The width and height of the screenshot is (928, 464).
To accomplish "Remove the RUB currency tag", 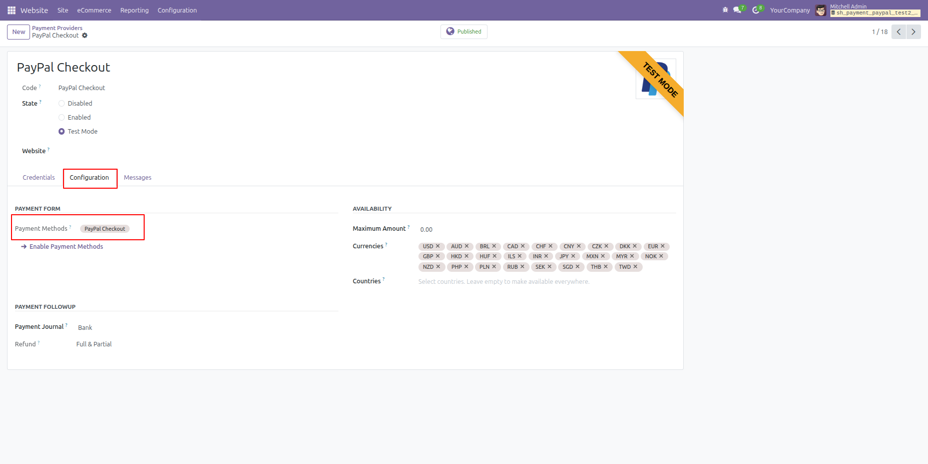I will pyautogui.click(x=522, y=267).
